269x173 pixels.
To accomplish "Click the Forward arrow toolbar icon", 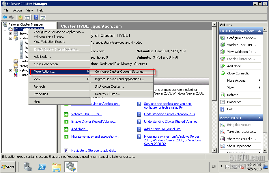I will click(12, 17).
